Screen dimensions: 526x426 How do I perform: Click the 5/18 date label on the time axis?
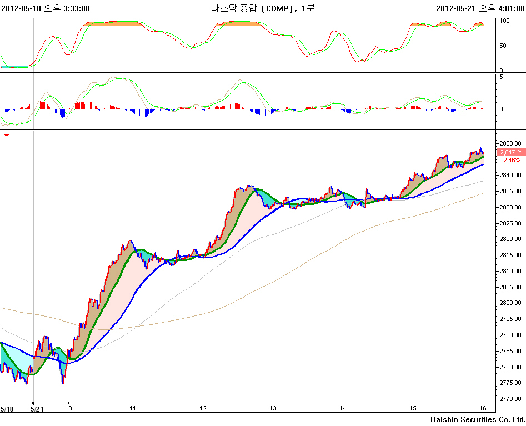click(7, 409)
